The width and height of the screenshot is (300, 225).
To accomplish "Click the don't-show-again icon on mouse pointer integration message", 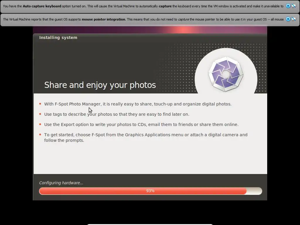I will pyautogui.click(x=294, y=19).
